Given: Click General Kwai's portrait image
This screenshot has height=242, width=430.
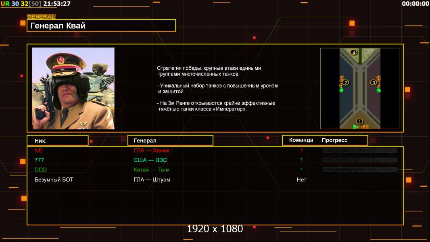Looking at the screenshot, I should pos(73,88).
